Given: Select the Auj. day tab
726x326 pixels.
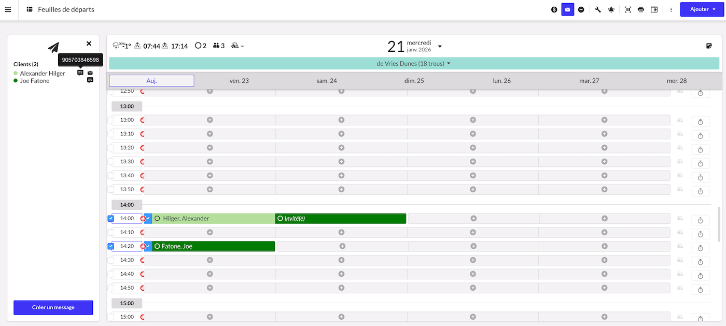Looking at the screenshot, I should 151,81.
